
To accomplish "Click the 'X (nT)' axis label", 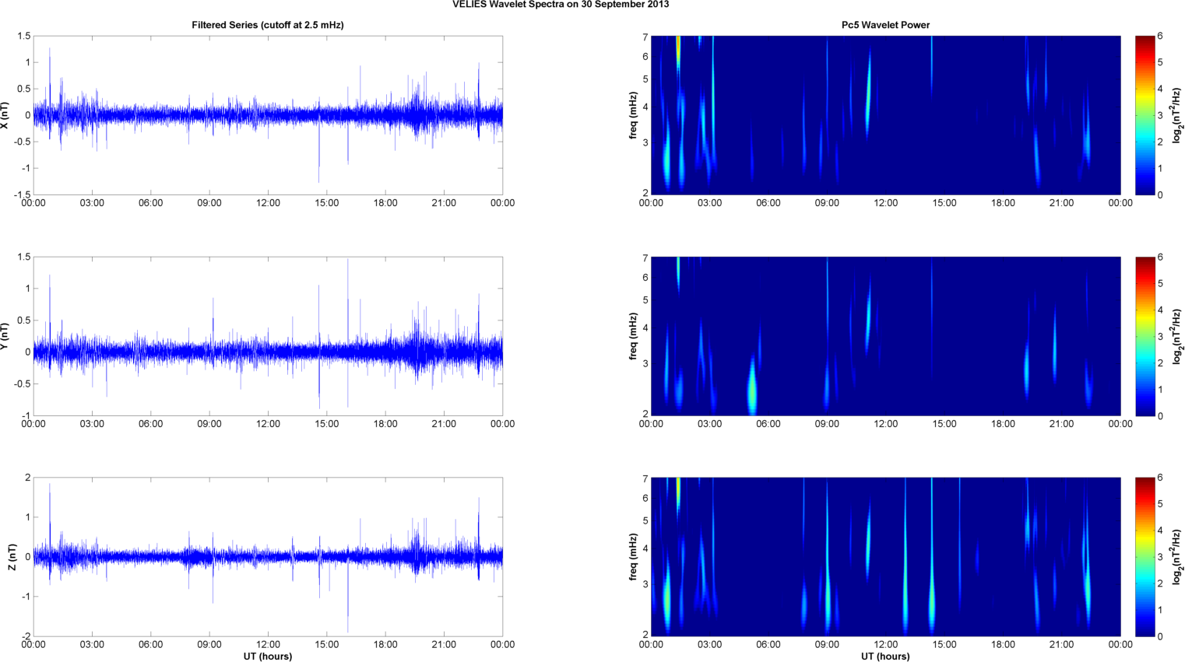I will pos(5,115).
